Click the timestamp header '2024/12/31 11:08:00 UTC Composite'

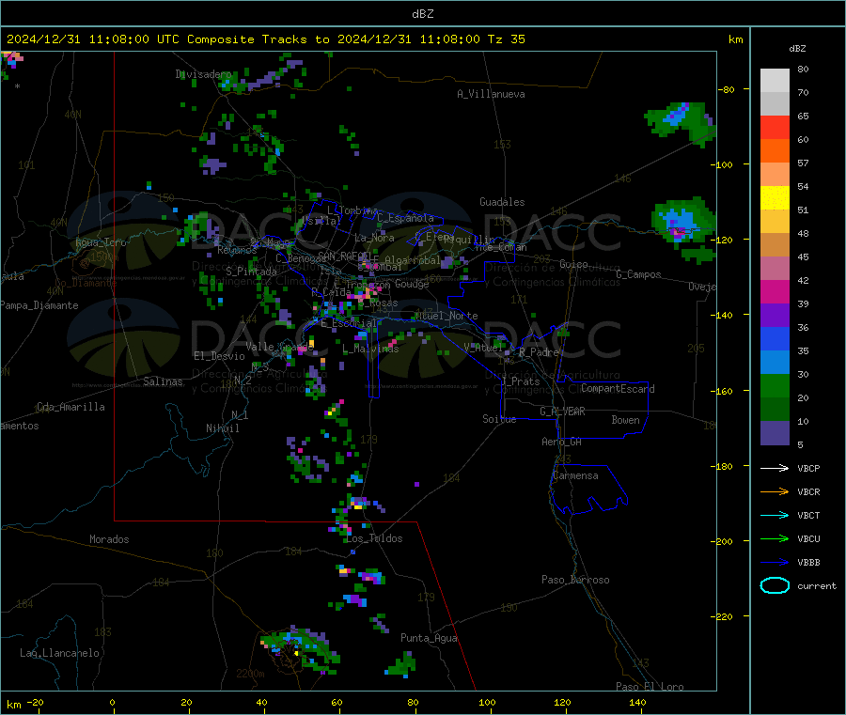pos(130,39)
